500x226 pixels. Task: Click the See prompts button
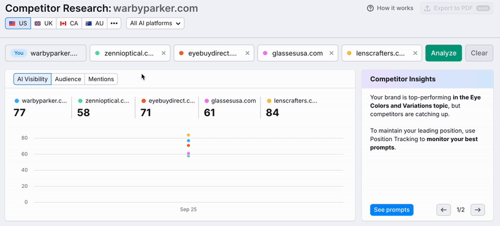[x=392, y=210]
